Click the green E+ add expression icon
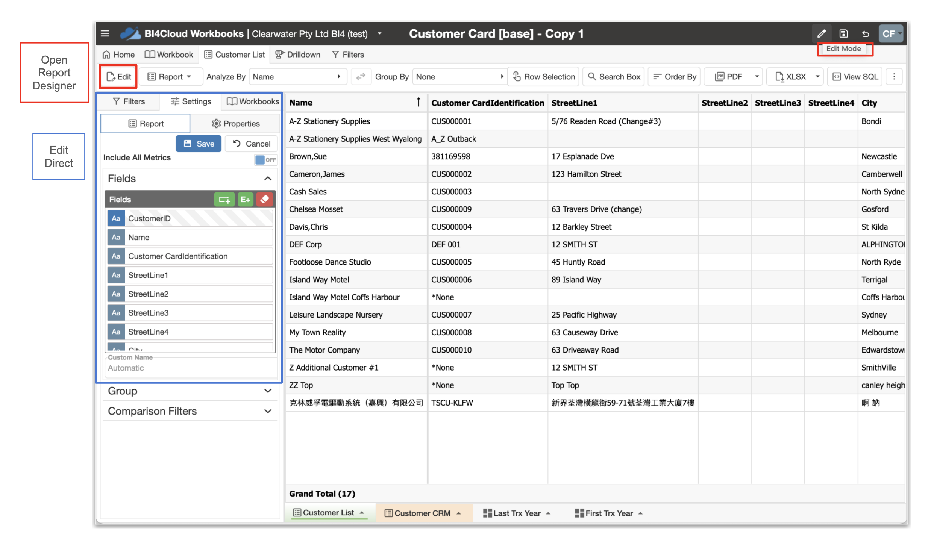Viewport: 931px width, 536px height. [246, 200]
